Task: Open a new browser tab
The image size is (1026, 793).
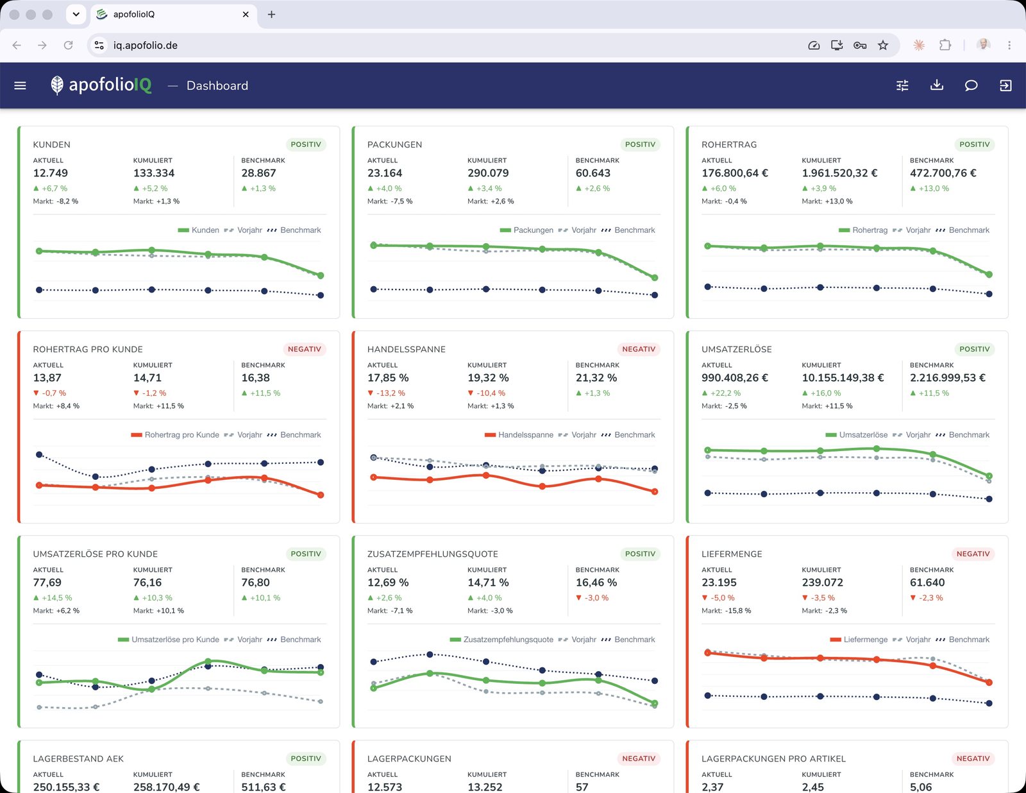Action: (x=271, y=14)
